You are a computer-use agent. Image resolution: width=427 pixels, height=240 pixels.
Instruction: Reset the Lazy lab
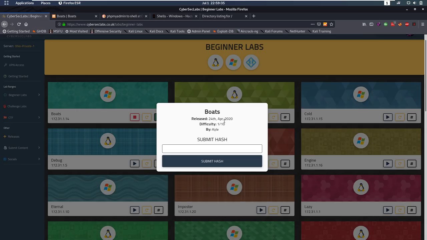coord(400,210)
